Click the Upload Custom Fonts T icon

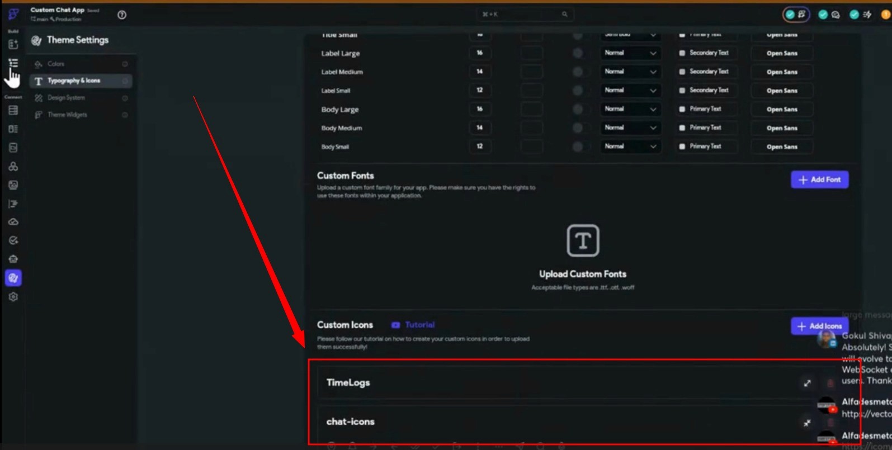pos(583,241)
